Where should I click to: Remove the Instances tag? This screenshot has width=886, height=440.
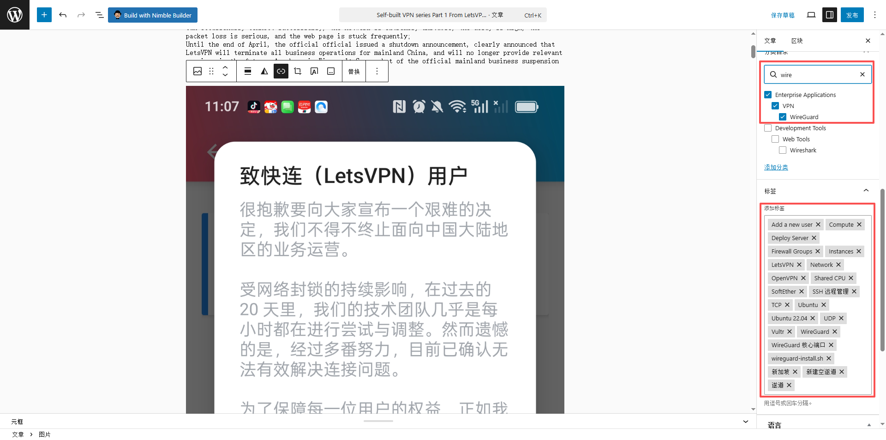(x=859, y=252)
